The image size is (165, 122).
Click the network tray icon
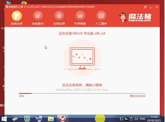point(121,119)
